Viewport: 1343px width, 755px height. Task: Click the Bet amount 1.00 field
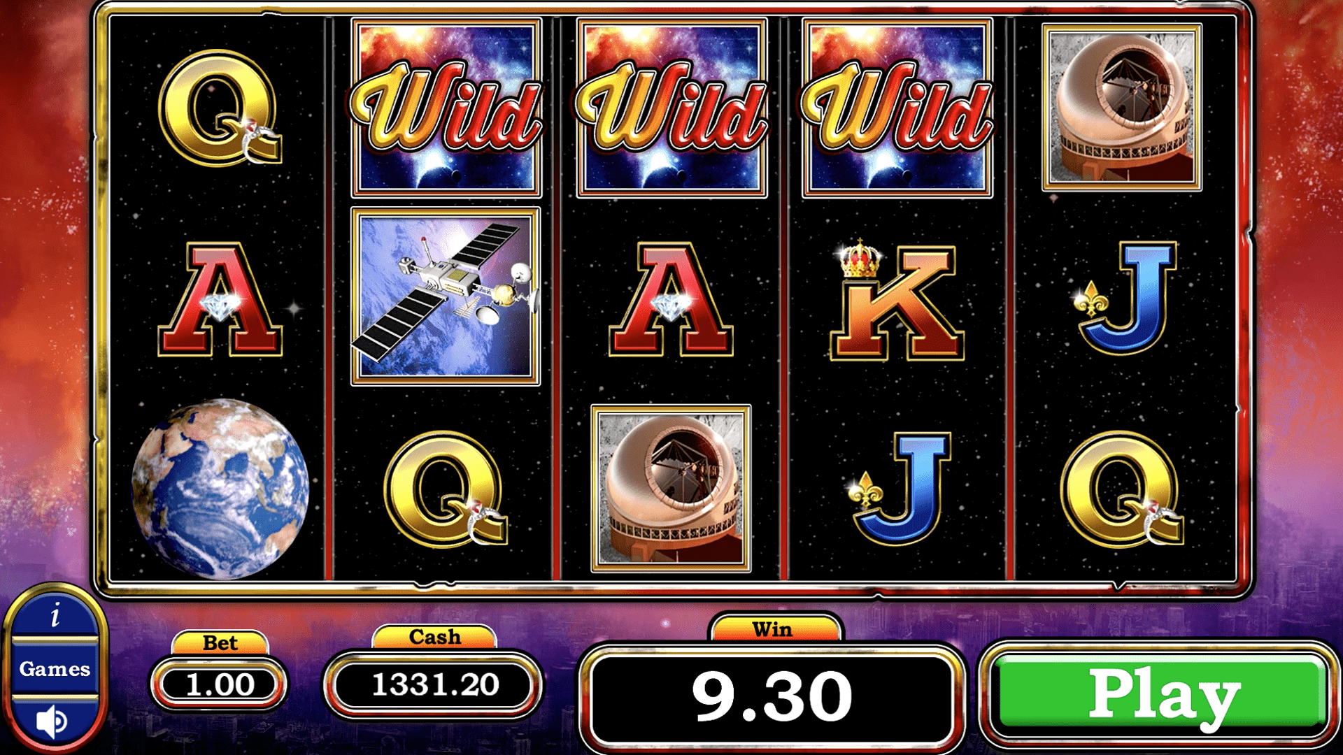click(220, 684)
